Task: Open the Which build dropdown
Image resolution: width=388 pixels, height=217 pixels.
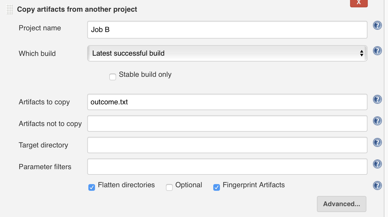Action: click(x=227, y=53)
